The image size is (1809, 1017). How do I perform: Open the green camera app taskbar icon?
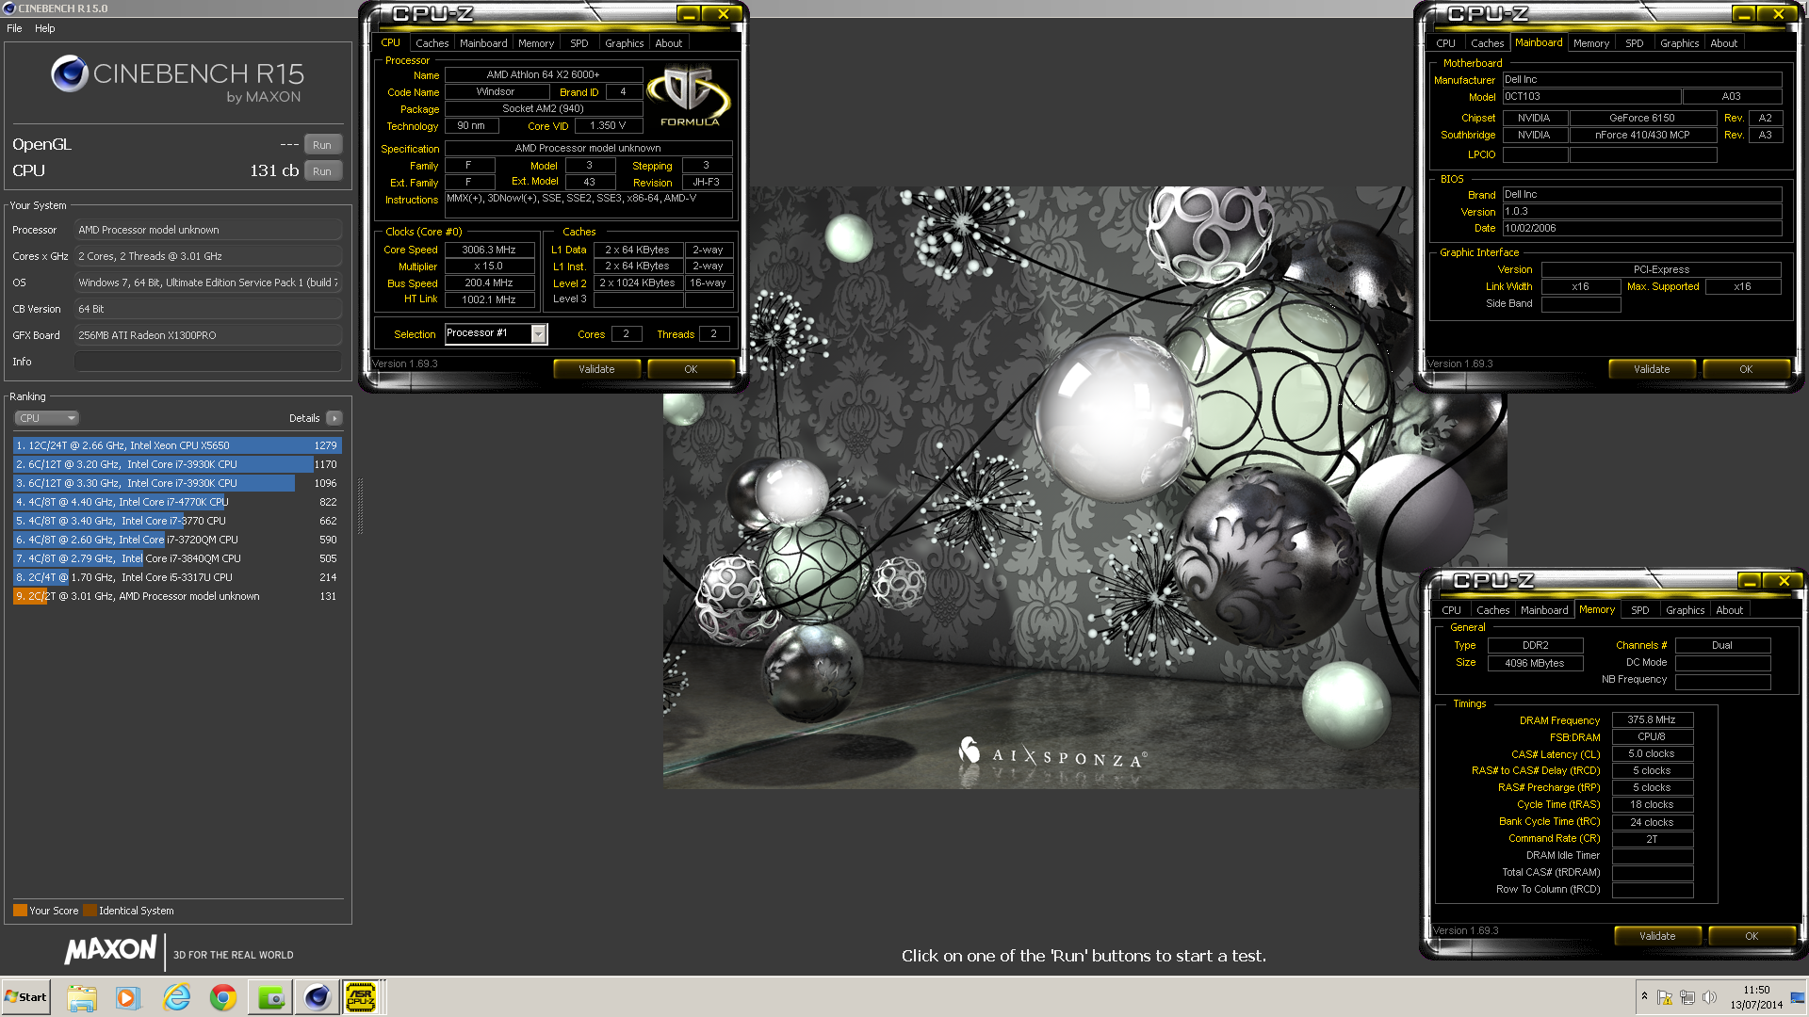[270, 997]
